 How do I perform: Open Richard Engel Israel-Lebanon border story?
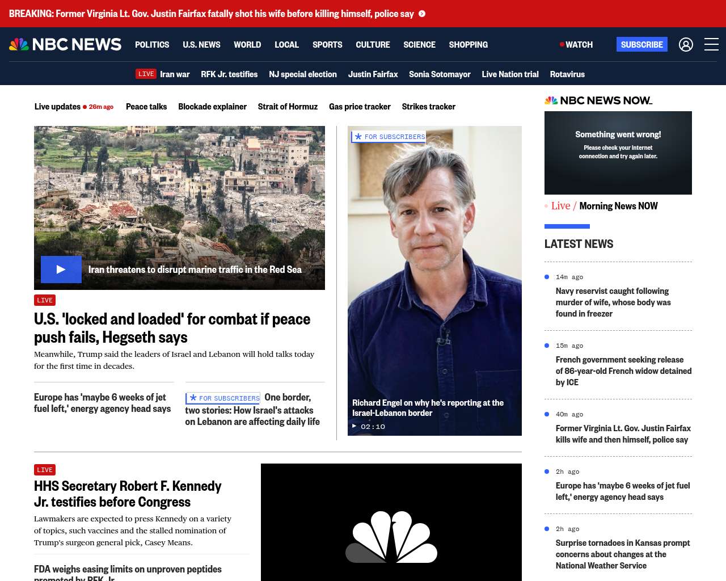(428, 408)
